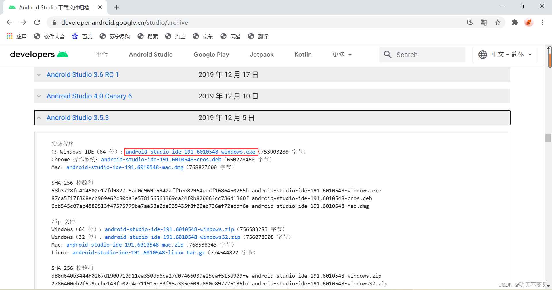This screenshot has height=290, width=552.
Task: Click the date 2019 年 12 月 17 日
Action: click(228, 75)
